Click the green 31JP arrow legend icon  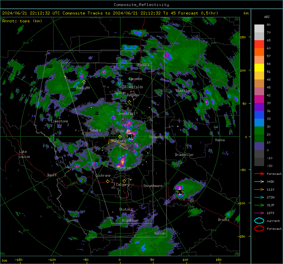(259, 205)
